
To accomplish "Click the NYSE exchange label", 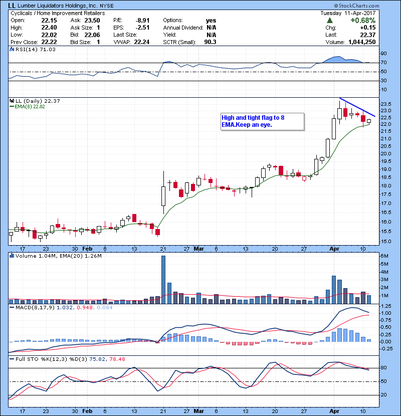I will (106, 6).
